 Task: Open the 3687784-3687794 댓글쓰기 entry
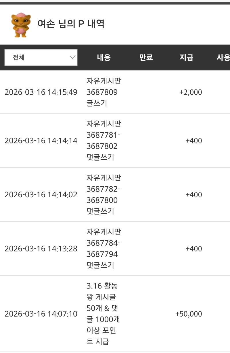(x=103, y=249)
